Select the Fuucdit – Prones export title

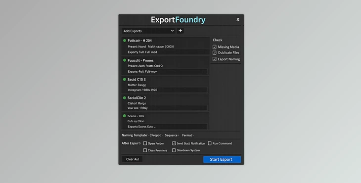coord(140,60)
